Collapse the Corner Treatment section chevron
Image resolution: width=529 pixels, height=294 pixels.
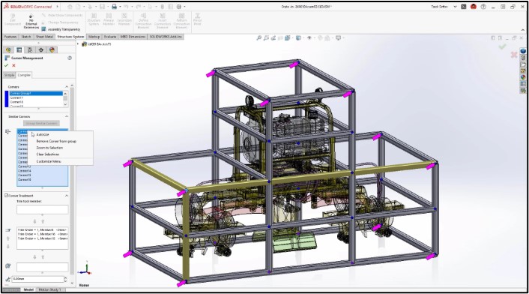(x=67, y=196)
